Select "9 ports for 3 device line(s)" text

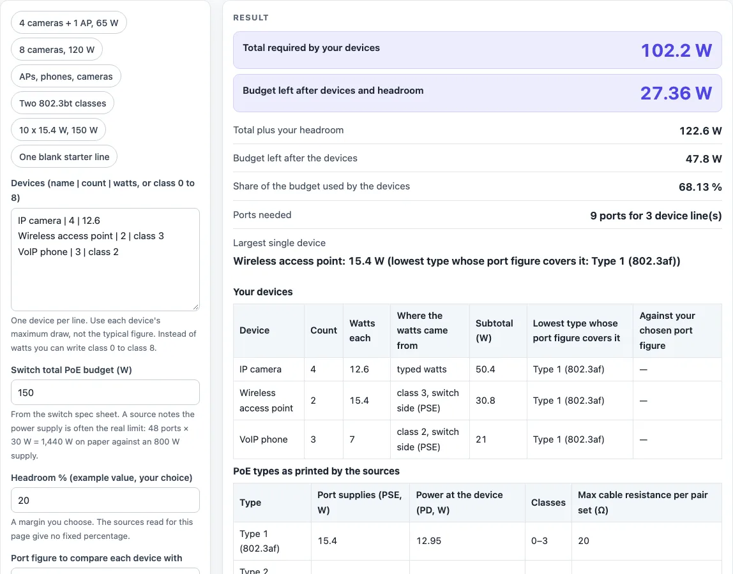656,216
